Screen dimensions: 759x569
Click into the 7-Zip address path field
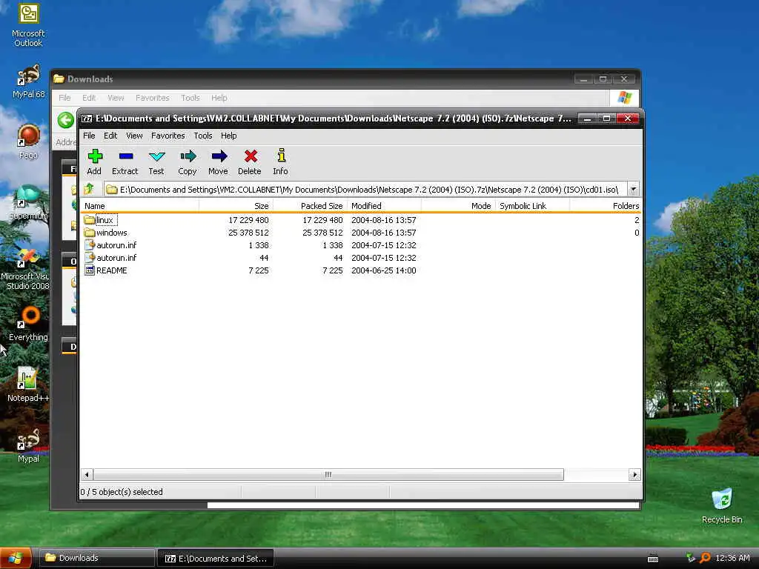tap(365, 189)
